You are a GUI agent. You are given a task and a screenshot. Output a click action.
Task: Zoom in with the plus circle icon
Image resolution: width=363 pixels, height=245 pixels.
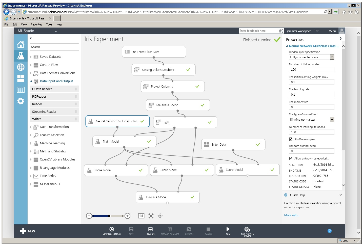click(128, 216)
